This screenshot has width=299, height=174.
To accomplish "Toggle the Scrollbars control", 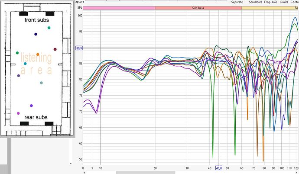I will [x=255, y=2].
